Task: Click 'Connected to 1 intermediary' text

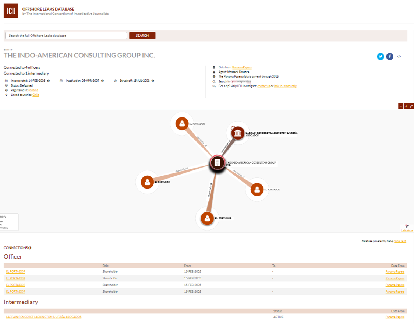Action: tap(26, 73)
